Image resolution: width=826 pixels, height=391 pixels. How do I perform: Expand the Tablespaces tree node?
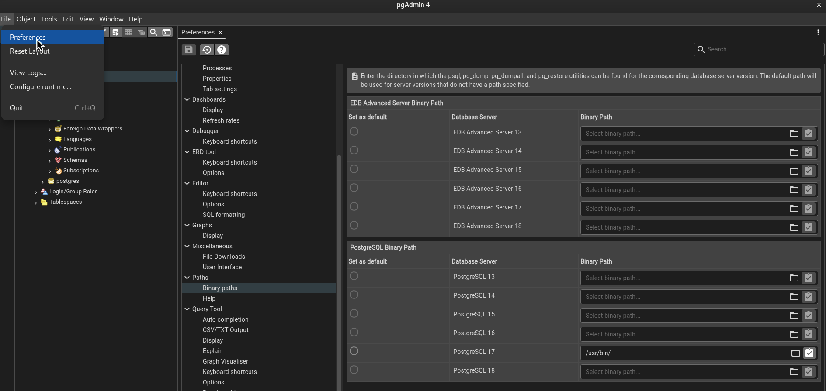(36, 202)
